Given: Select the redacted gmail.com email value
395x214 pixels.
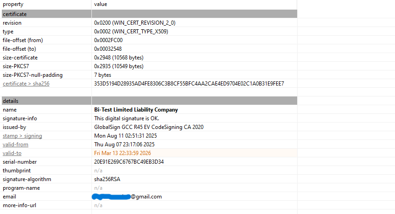Looking at the screenshot, I should (128, 197).
